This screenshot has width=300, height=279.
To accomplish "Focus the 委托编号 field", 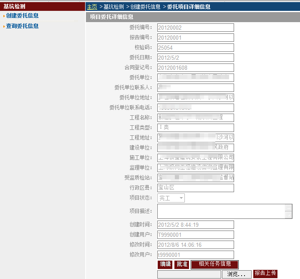I will (x=195, y=28).
